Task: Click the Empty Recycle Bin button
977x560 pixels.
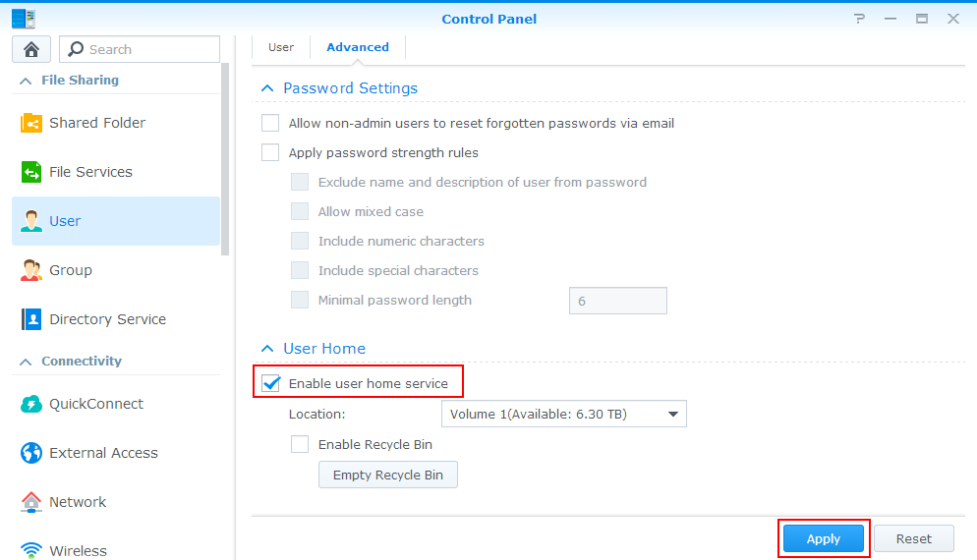Action: 388,475
